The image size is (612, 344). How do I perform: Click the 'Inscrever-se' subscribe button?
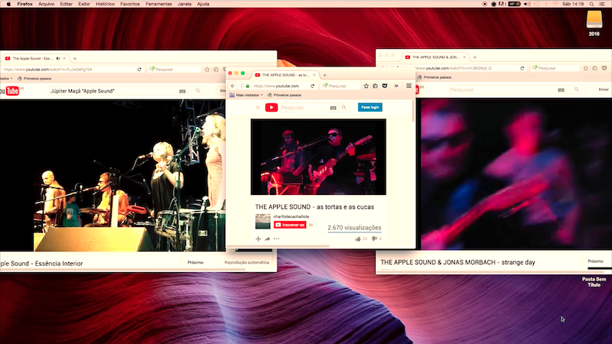click(291, 225)
